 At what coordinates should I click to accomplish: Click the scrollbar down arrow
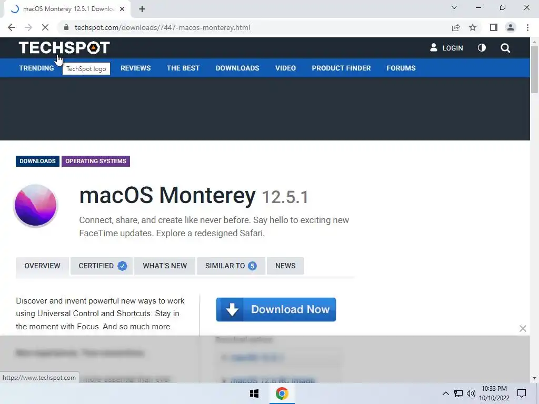(x=534, y=378)
